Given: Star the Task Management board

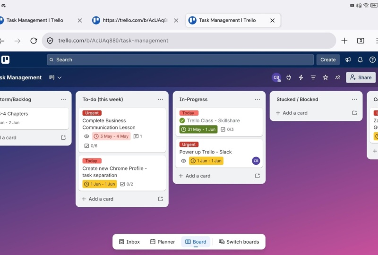Looking at the screenshot, I should [x=326, y=77].
